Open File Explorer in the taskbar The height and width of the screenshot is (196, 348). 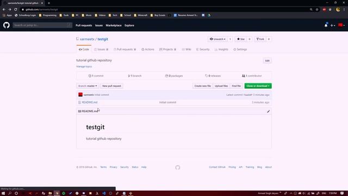pos(50,193)
